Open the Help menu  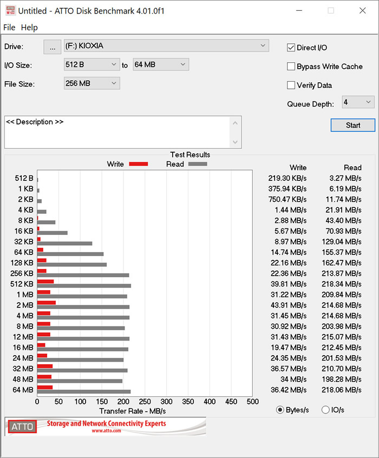(29, 28)
